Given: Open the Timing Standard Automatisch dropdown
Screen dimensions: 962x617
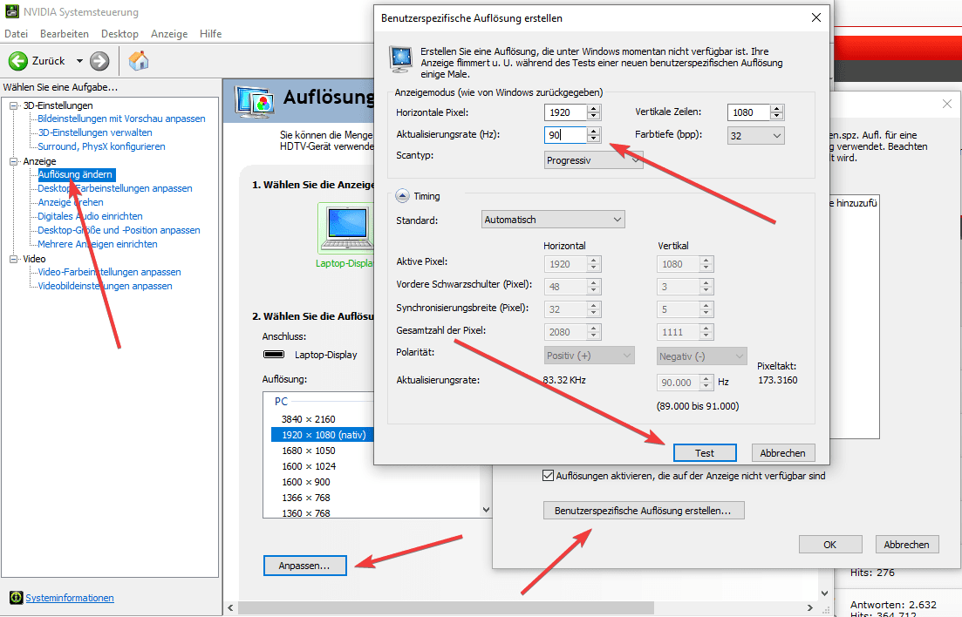Looking at the screenshot, I should click(x=554, y=220).
